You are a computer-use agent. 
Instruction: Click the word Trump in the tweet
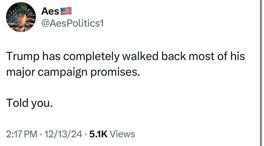tap(23, 56)
